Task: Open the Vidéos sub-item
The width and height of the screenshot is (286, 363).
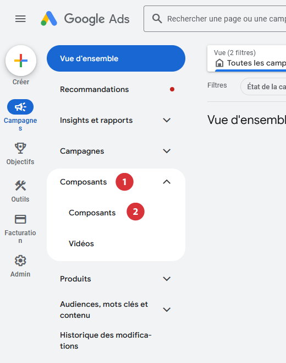Action: 81,243
